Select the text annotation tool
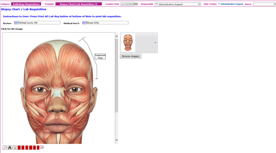The height and width of the screenshot is (153, 276). pos(9,148)
